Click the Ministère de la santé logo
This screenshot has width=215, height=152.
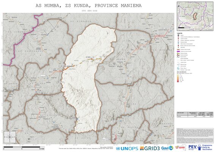(180, 147)
